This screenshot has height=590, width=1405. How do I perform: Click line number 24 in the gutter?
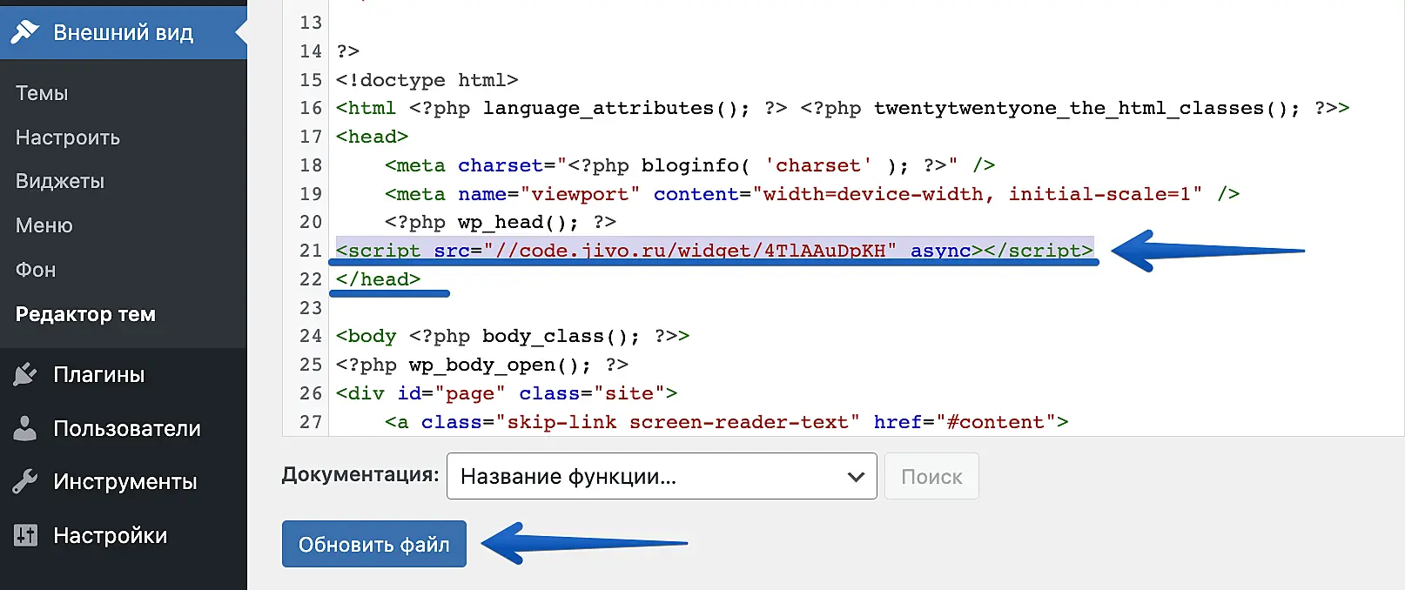(x=311, y=336)
